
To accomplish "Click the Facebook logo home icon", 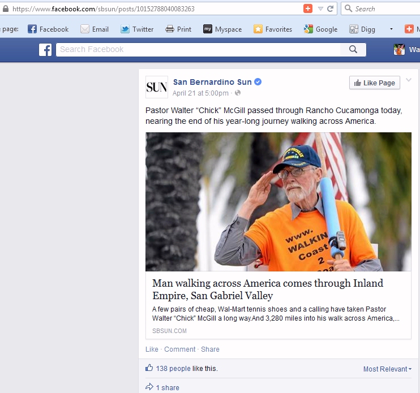I will coord(45,50).
